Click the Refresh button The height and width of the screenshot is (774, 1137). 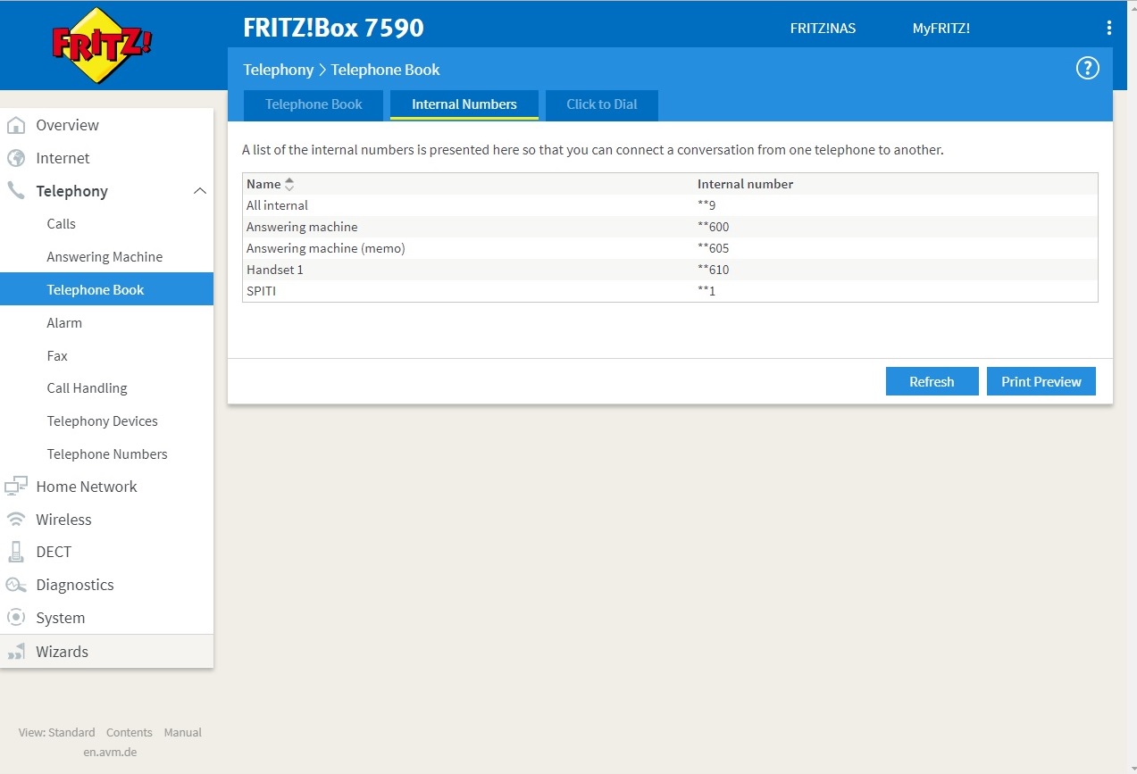[932, 381]
